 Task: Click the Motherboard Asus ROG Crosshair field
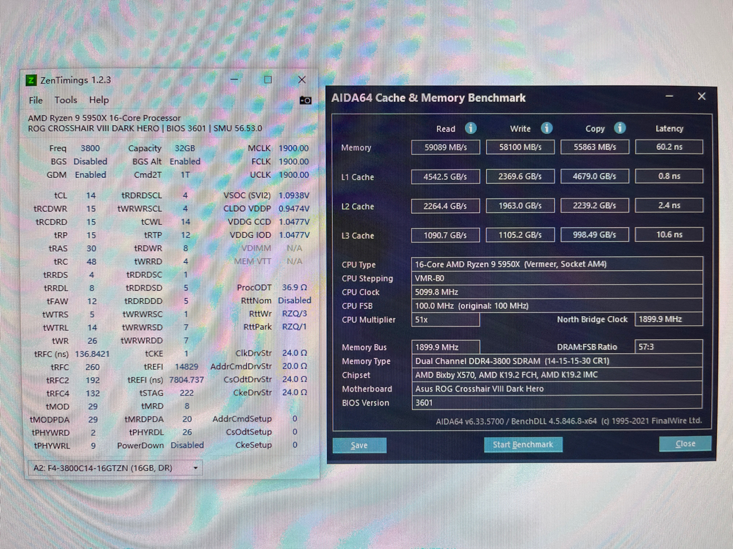point(557,388)
